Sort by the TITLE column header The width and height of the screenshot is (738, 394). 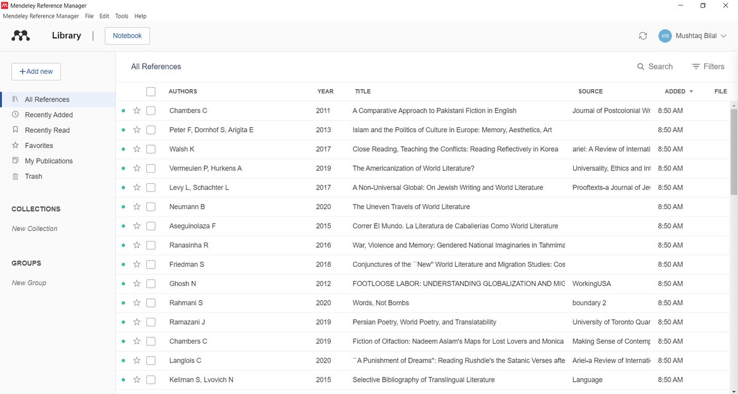click(363, 92)
